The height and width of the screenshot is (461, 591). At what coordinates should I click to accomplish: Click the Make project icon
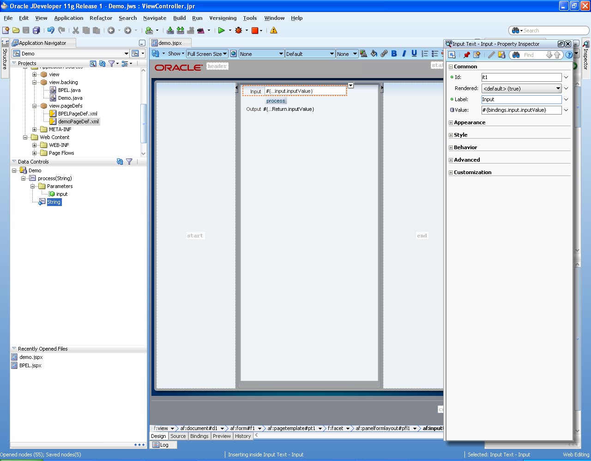170,30
